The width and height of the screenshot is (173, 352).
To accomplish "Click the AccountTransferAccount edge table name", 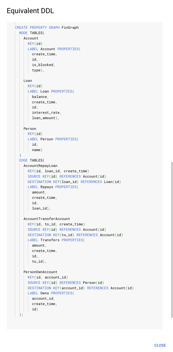I will pyautogui.click(x=47, y=219).
